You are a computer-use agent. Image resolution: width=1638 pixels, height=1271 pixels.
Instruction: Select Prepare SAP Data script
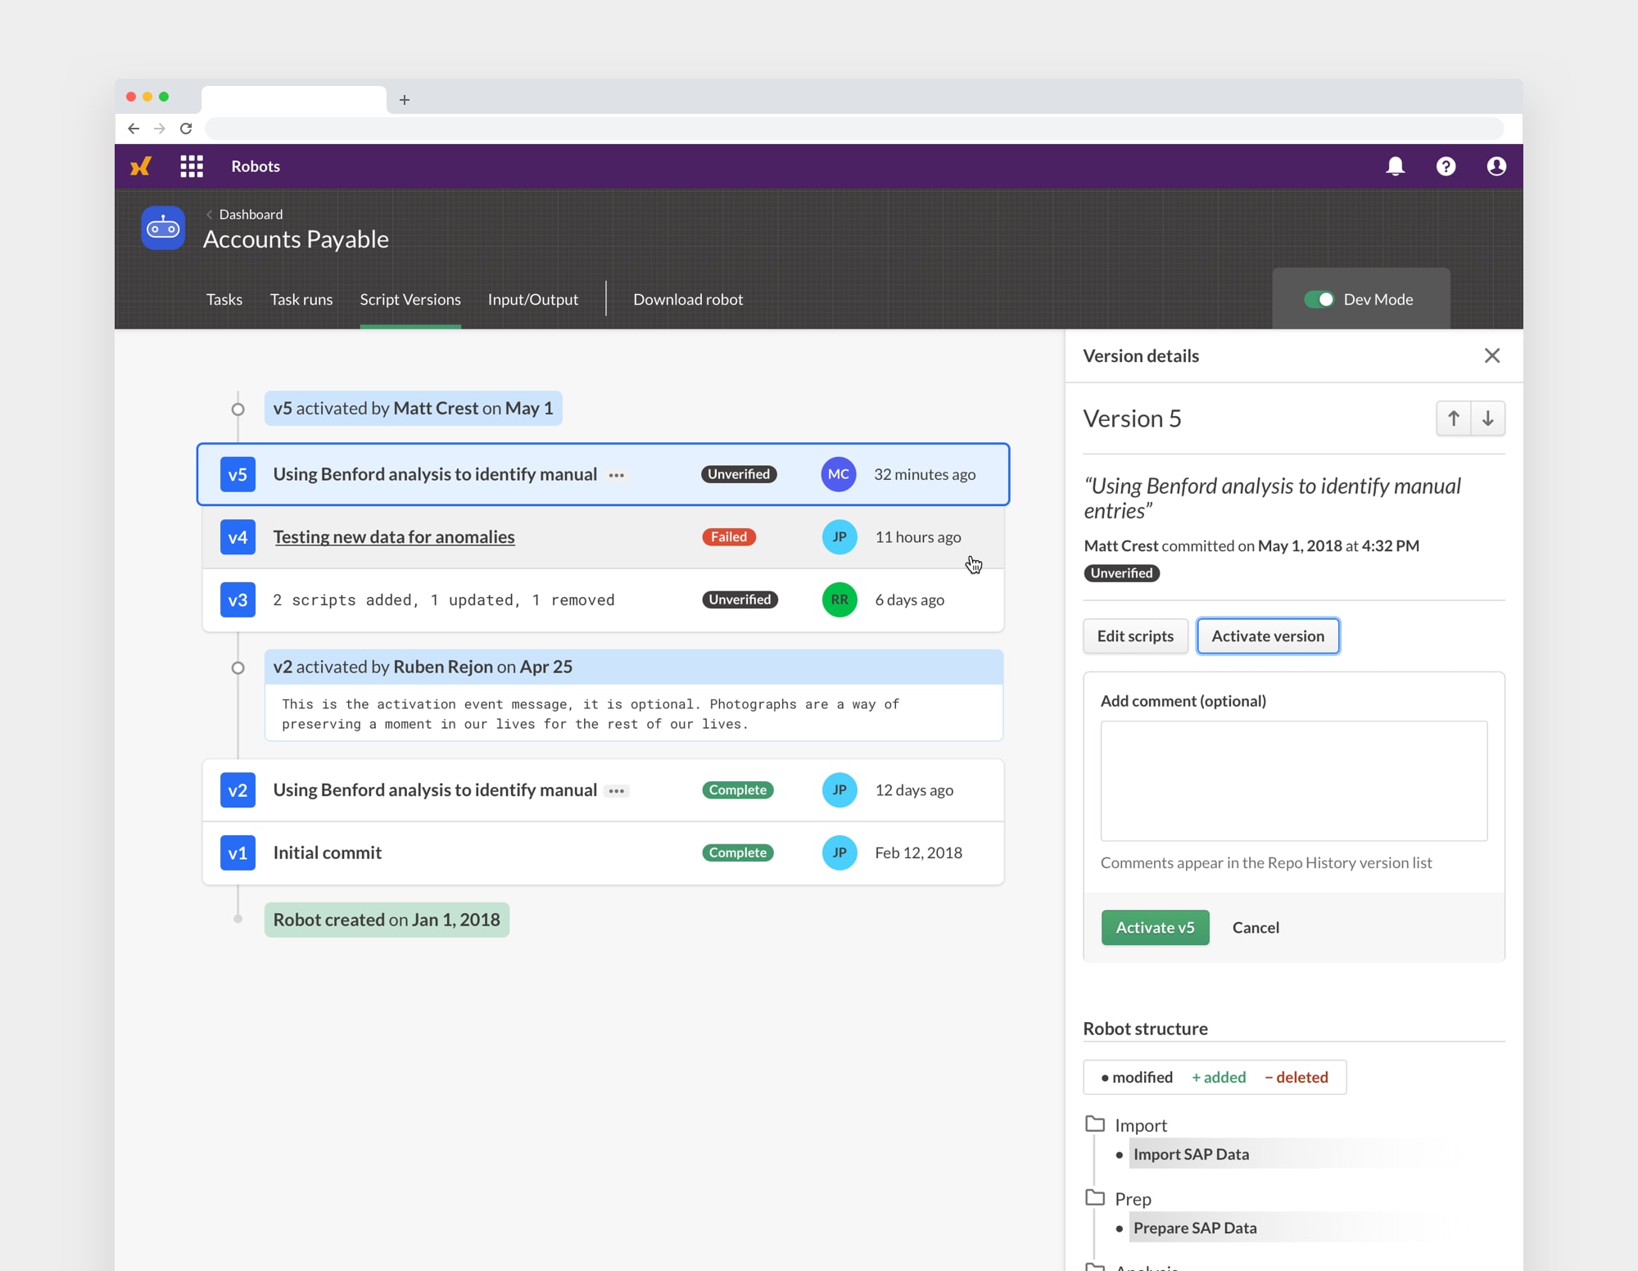[x=1195, y=1228]
